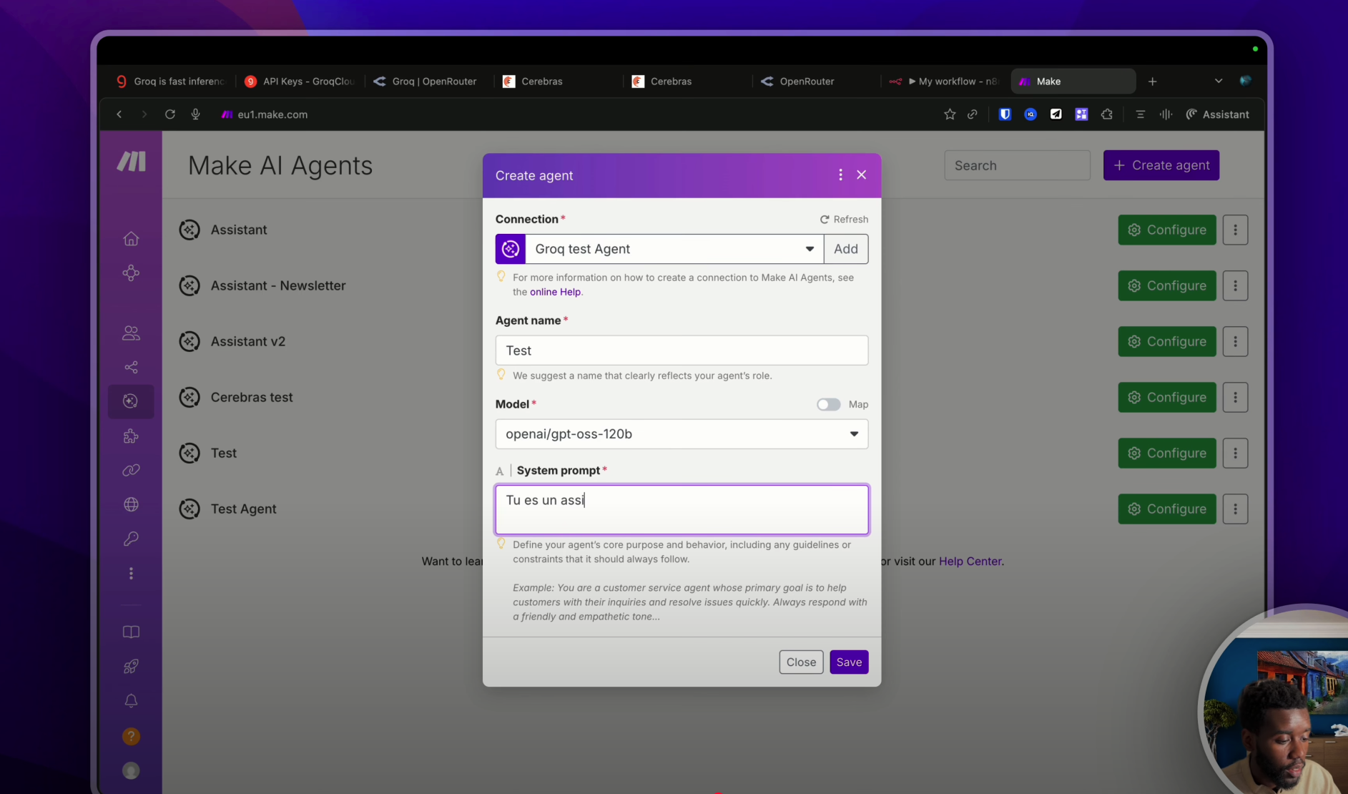Open options menu for Test Agent row
1348x794 pixels.
tap(1235, 509)
